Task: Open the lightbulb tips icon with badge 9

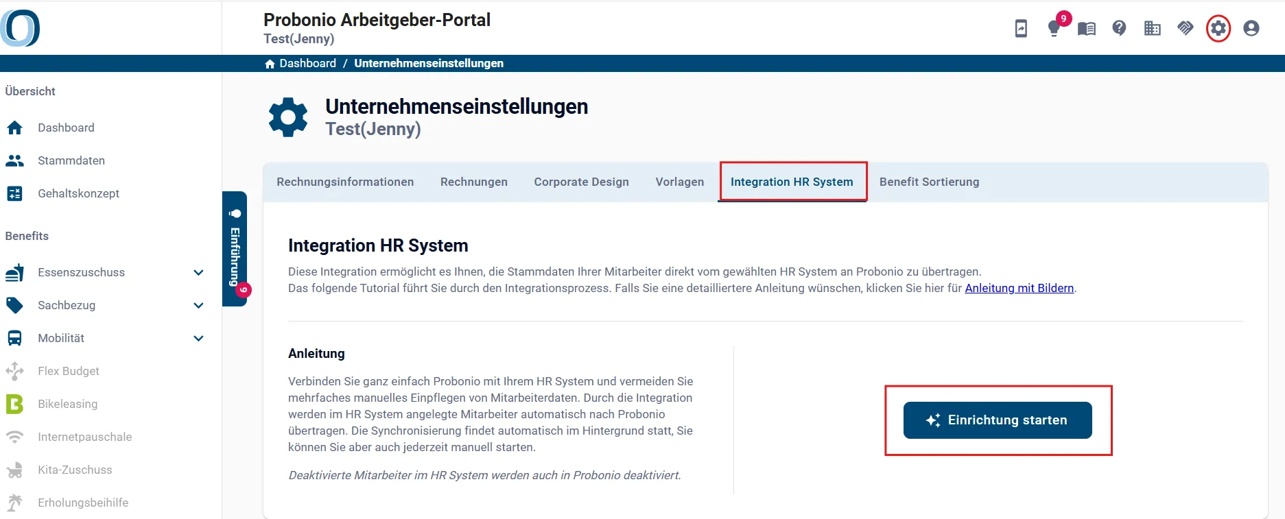Action: [1054, 28]
